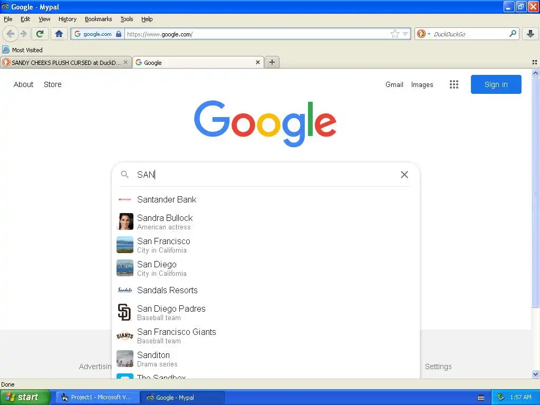Image resolution: width=540 pixels, height=405 pixels.
Task: Open the History menu
Action: (x=67, y=19)
